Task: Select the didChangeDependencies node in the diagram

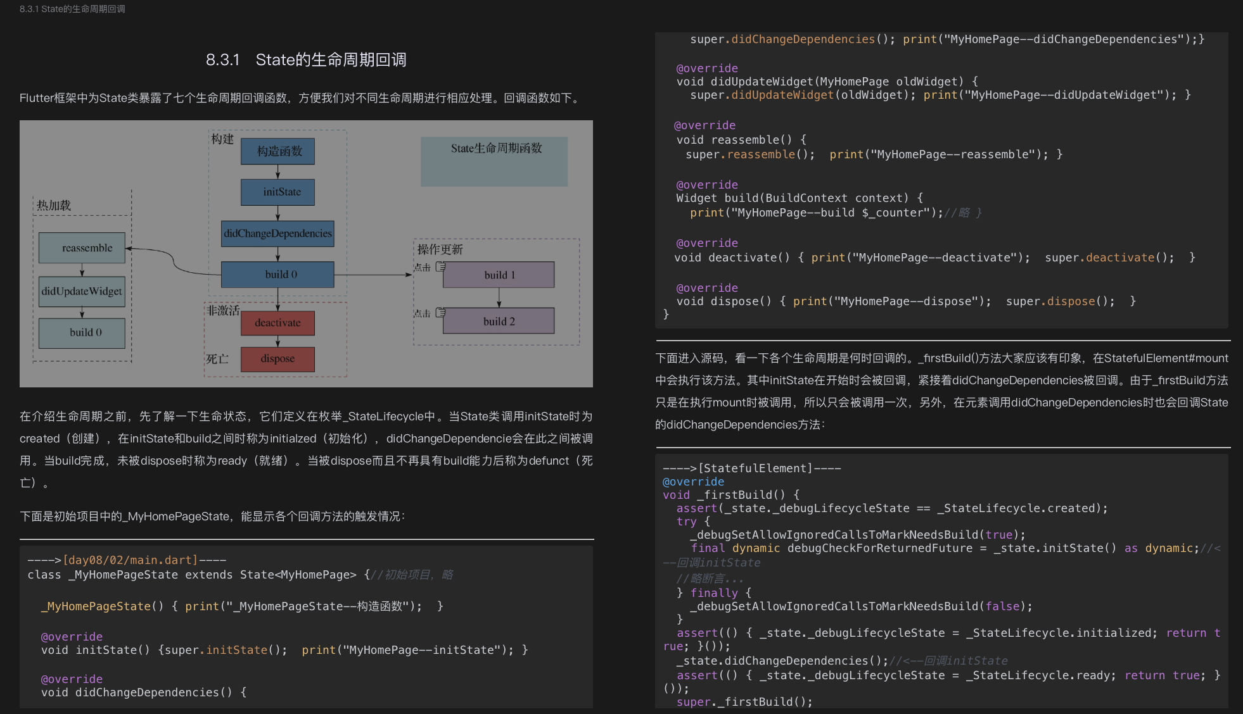Action: tap(277, 234)
